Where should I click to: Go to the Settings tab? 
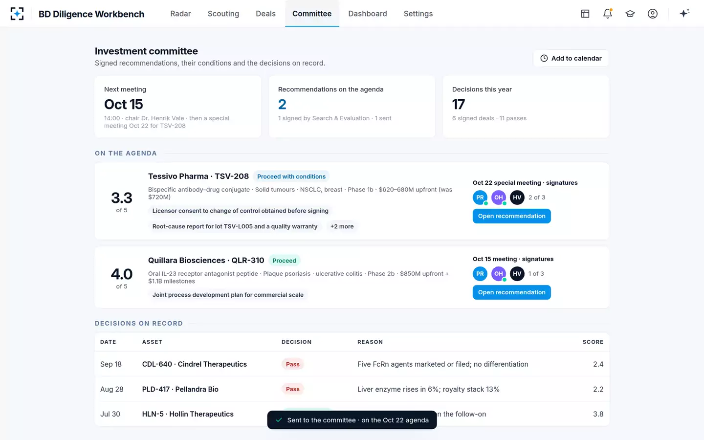pos(418,14)
